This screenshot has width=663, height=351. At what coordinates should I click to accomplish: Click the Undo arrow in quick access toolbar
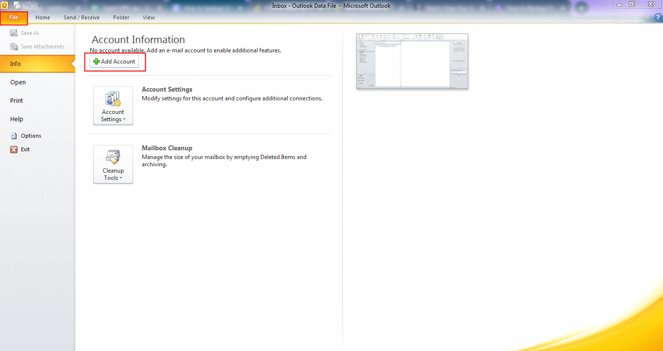(29, 5)
